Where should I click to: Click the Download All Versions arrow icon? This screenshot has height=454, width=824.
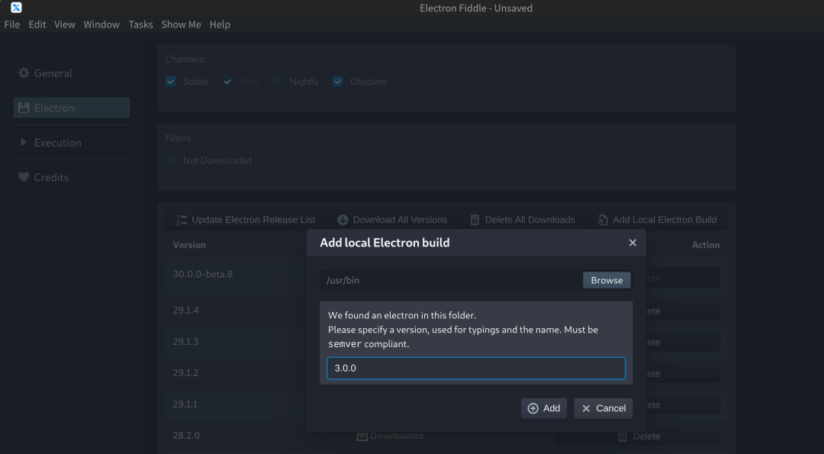click(343, 220)
